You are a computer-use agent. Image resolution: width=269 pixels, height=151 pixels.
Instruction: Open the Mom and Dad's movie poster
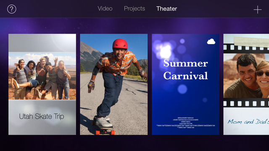click(246, 84)
